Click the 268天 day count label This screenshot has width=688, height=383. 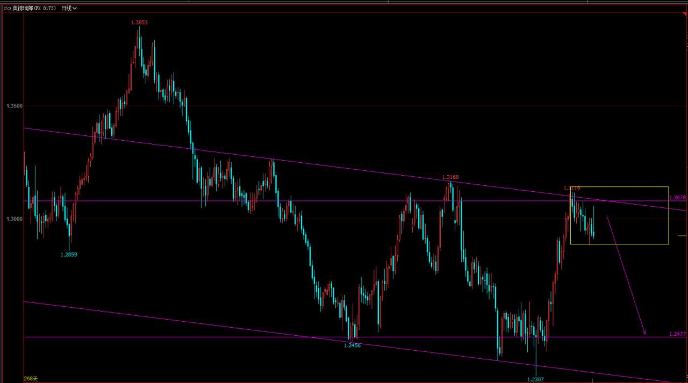point(31,379)
